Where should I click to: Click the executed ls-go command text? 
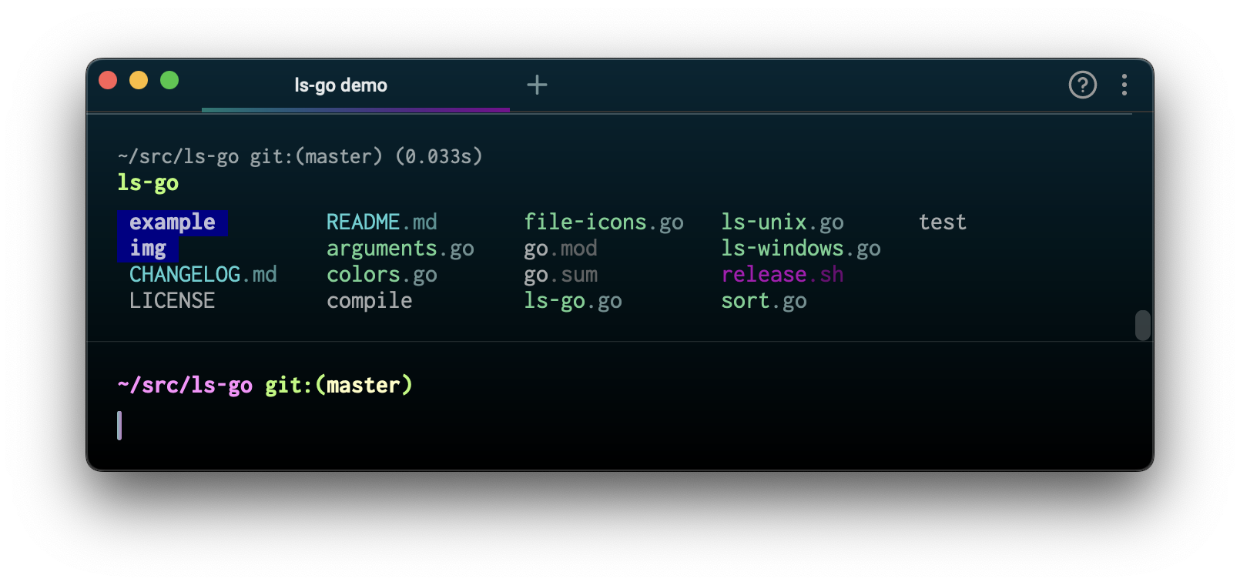pos(148,183)
